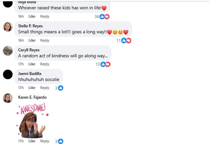Screen dimensions: 209x144
Task: Click the 17h timestamp on Caryll Reyes' comment
Action: click(21, 64)
